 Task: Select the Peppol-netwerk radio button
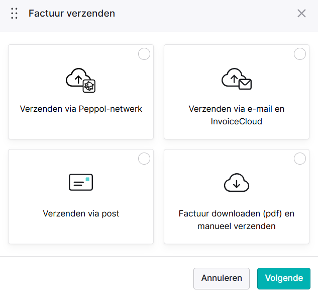(144, 54)
